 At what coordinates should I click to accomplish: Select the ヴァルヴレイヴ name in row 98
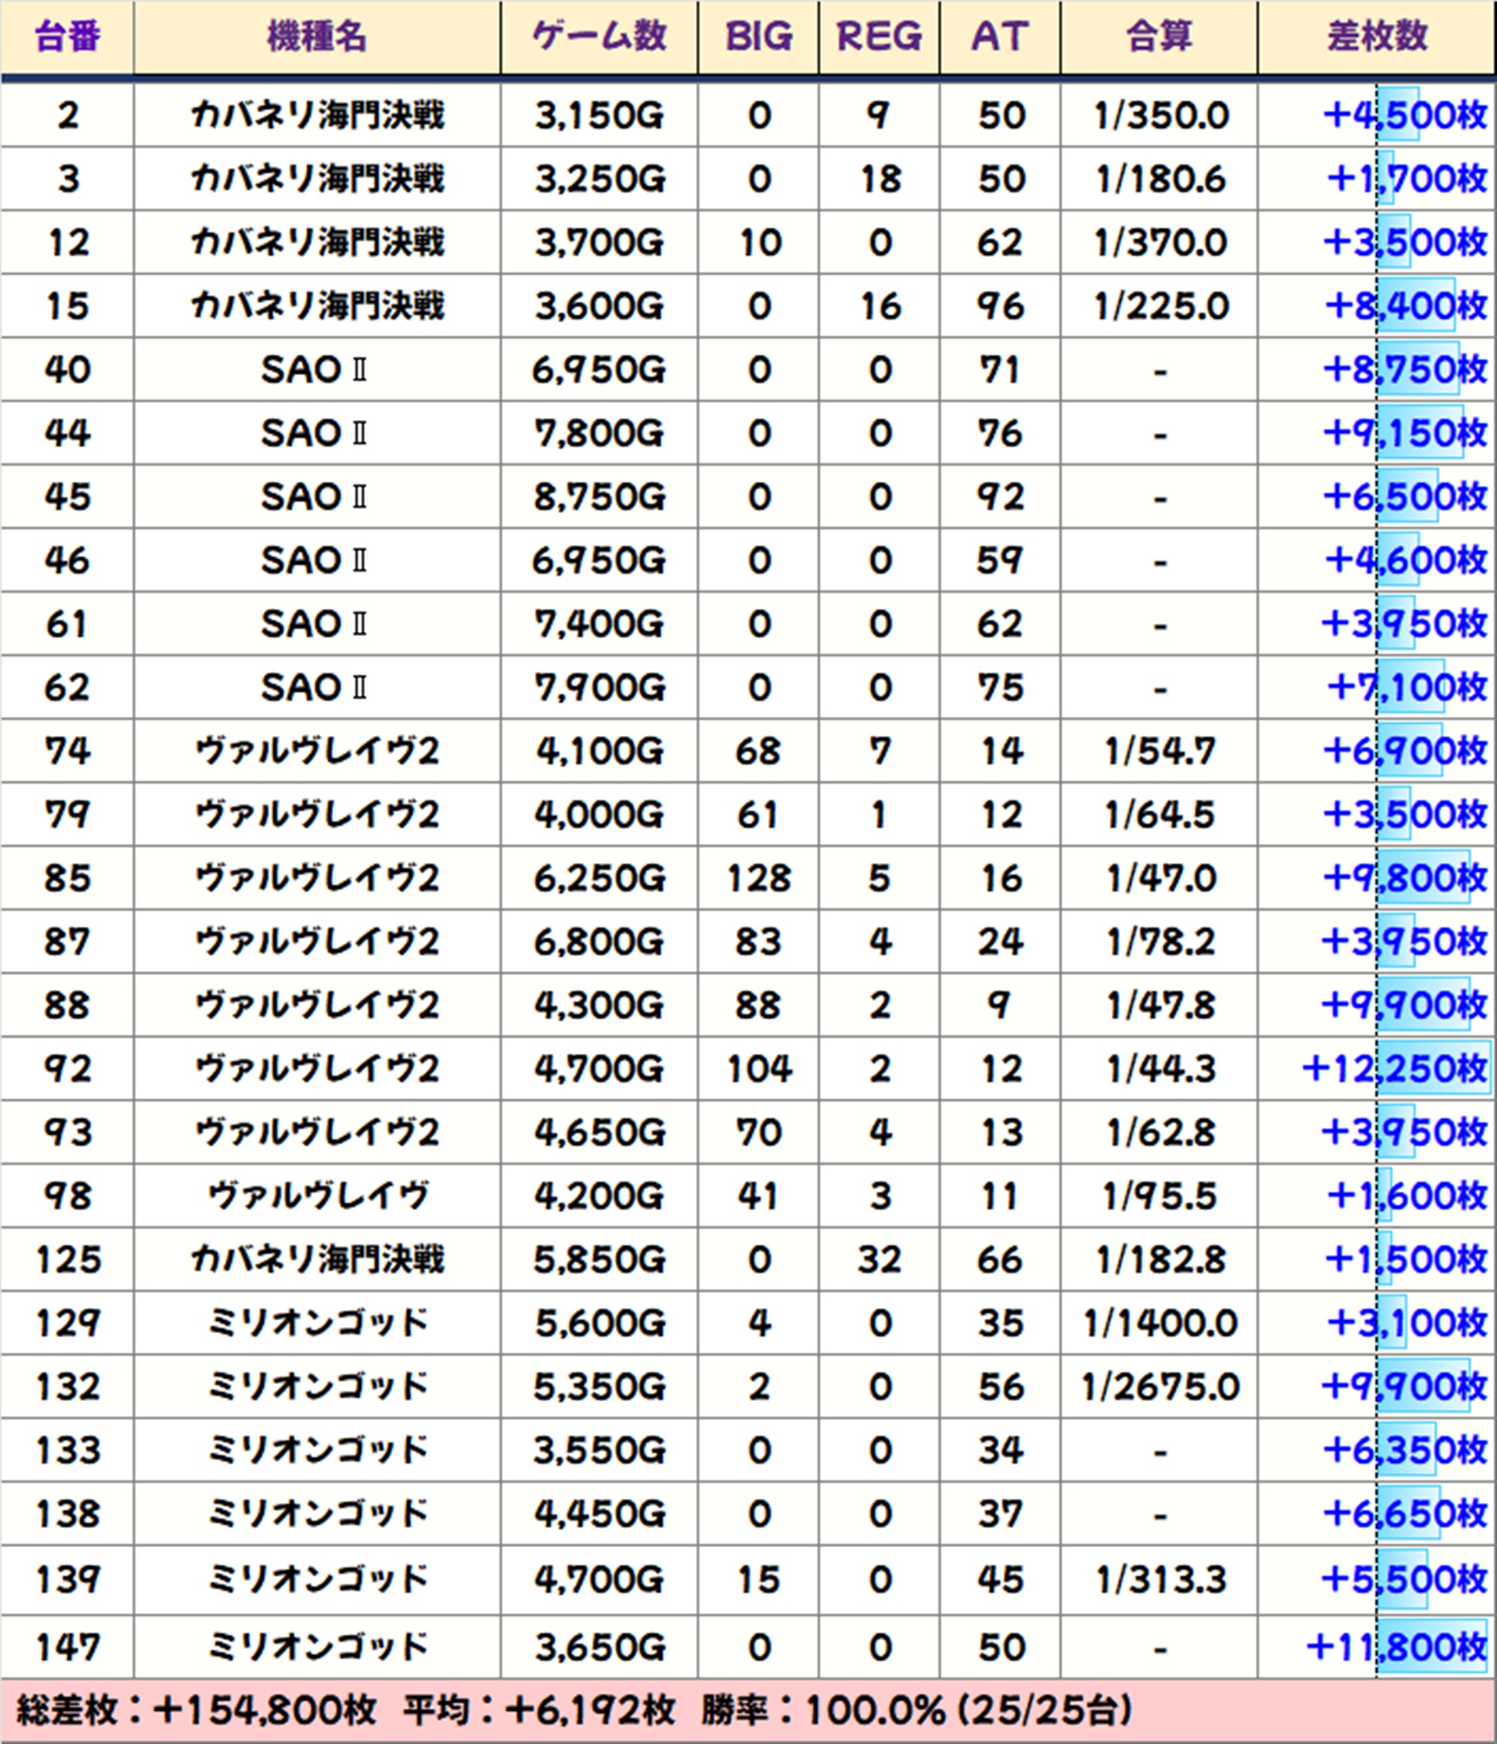tap(318, 1196)
